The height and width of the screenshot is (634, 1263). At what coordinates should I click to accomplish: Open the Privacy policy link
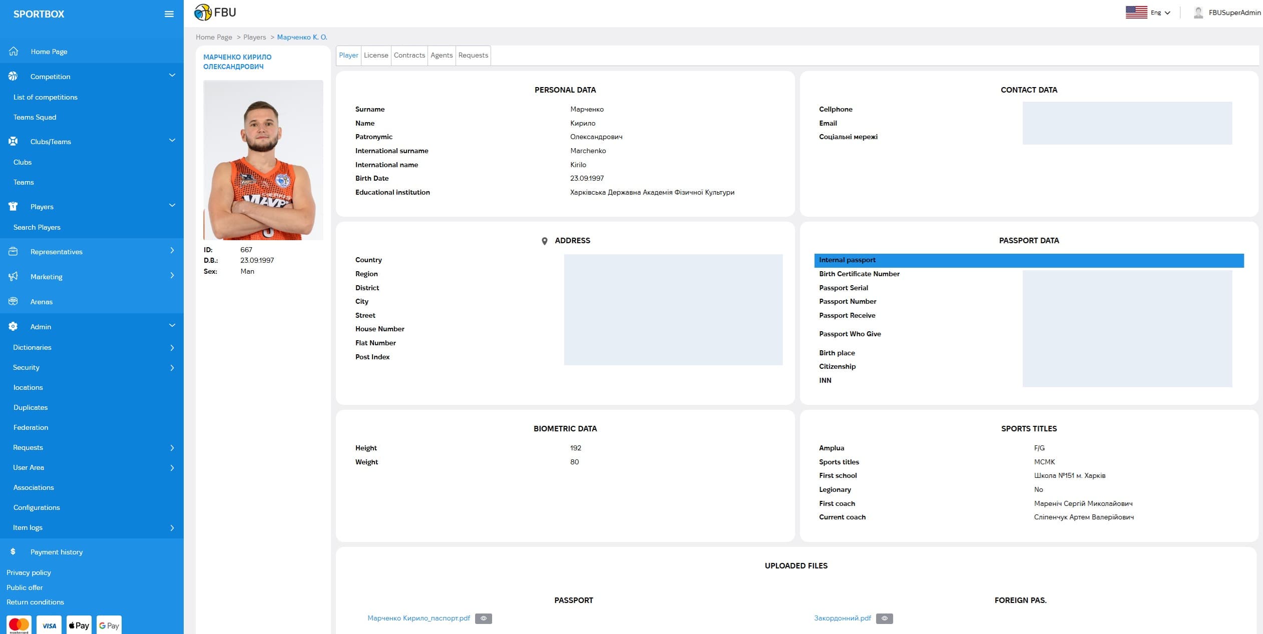pos(29,572)
